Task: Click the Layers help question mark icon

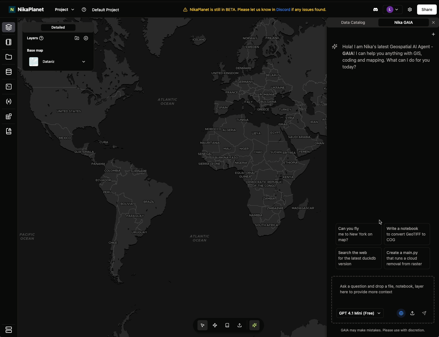Action: 41,38
